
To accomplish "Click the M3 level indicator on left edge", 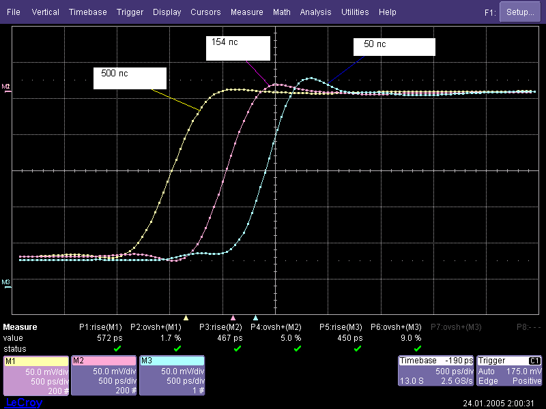I will pyautogui.click(x=6, y=282).
